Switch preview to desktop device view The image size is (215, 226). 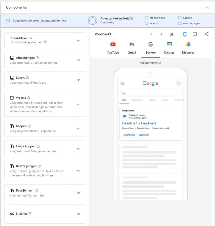[x=195, y=34]
